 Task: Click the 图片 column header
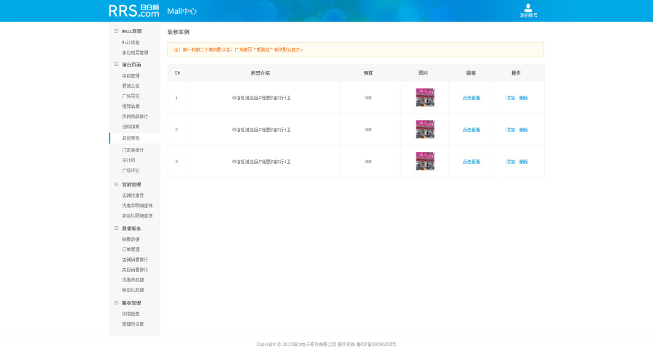pos(423,72)
